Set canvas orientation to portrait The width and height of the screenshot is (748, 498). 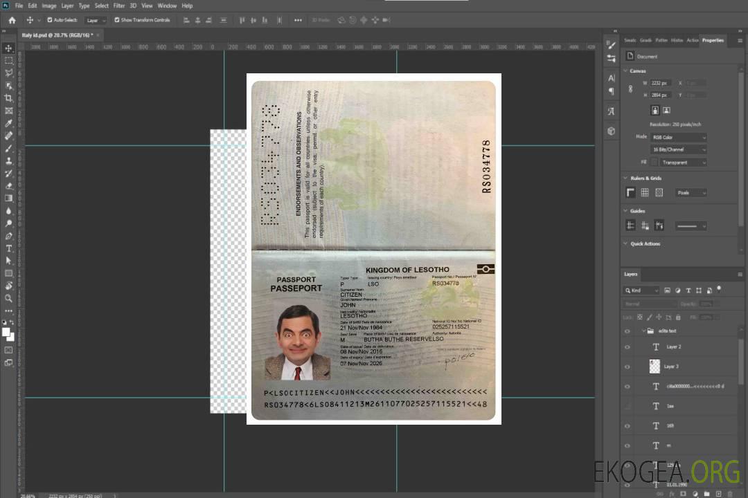click(655, 111)
